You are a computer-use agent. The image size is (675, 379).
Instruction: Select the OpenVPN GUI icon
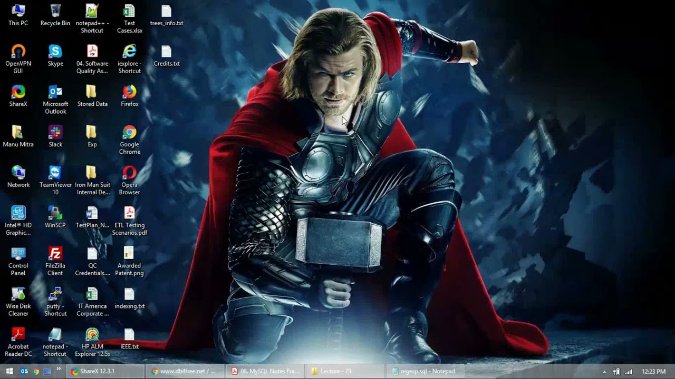pyautogui.click(x=18, y=59)
